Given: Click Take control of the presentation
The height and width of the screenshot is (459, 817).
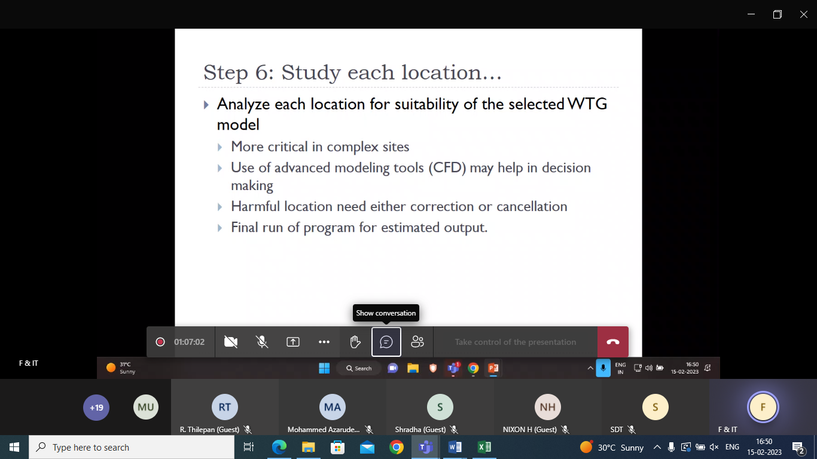Looking at the screenshot, I should pos(515,342).
